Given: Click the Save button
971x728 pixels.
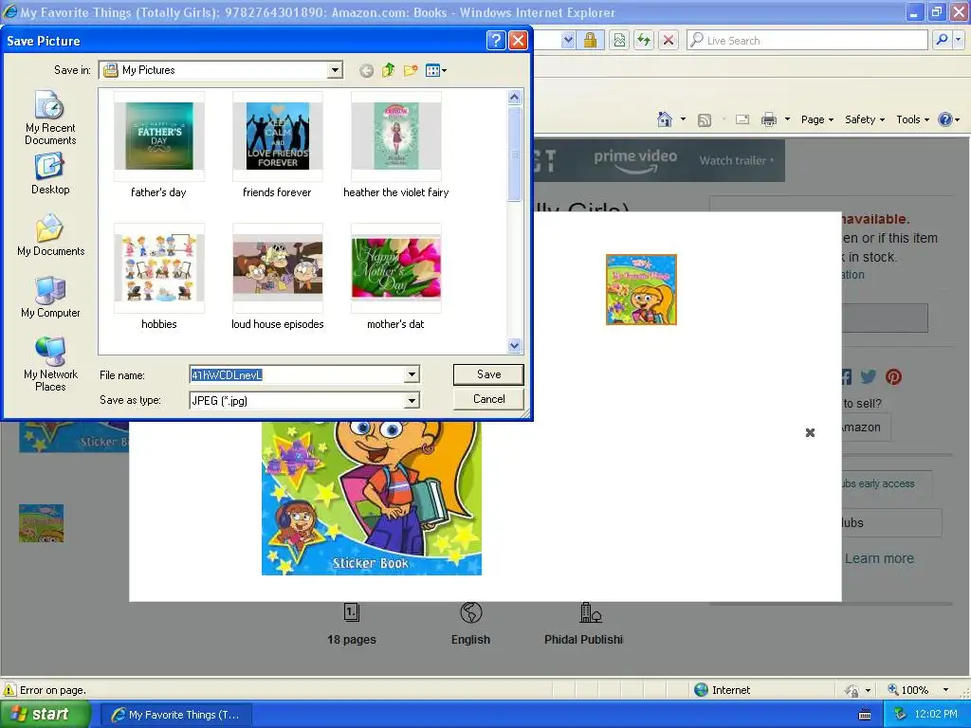Looking at the screenshot, I should tap(488, 374).
